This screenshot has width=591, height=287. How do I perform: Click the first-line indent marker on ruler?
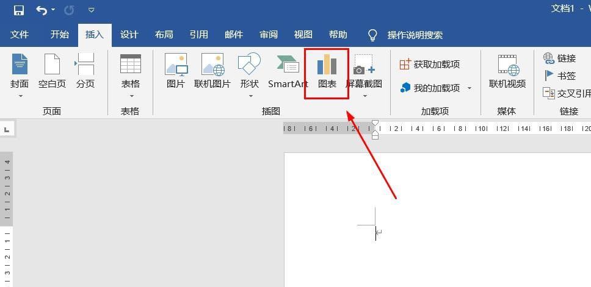click(x=375, y=124)
